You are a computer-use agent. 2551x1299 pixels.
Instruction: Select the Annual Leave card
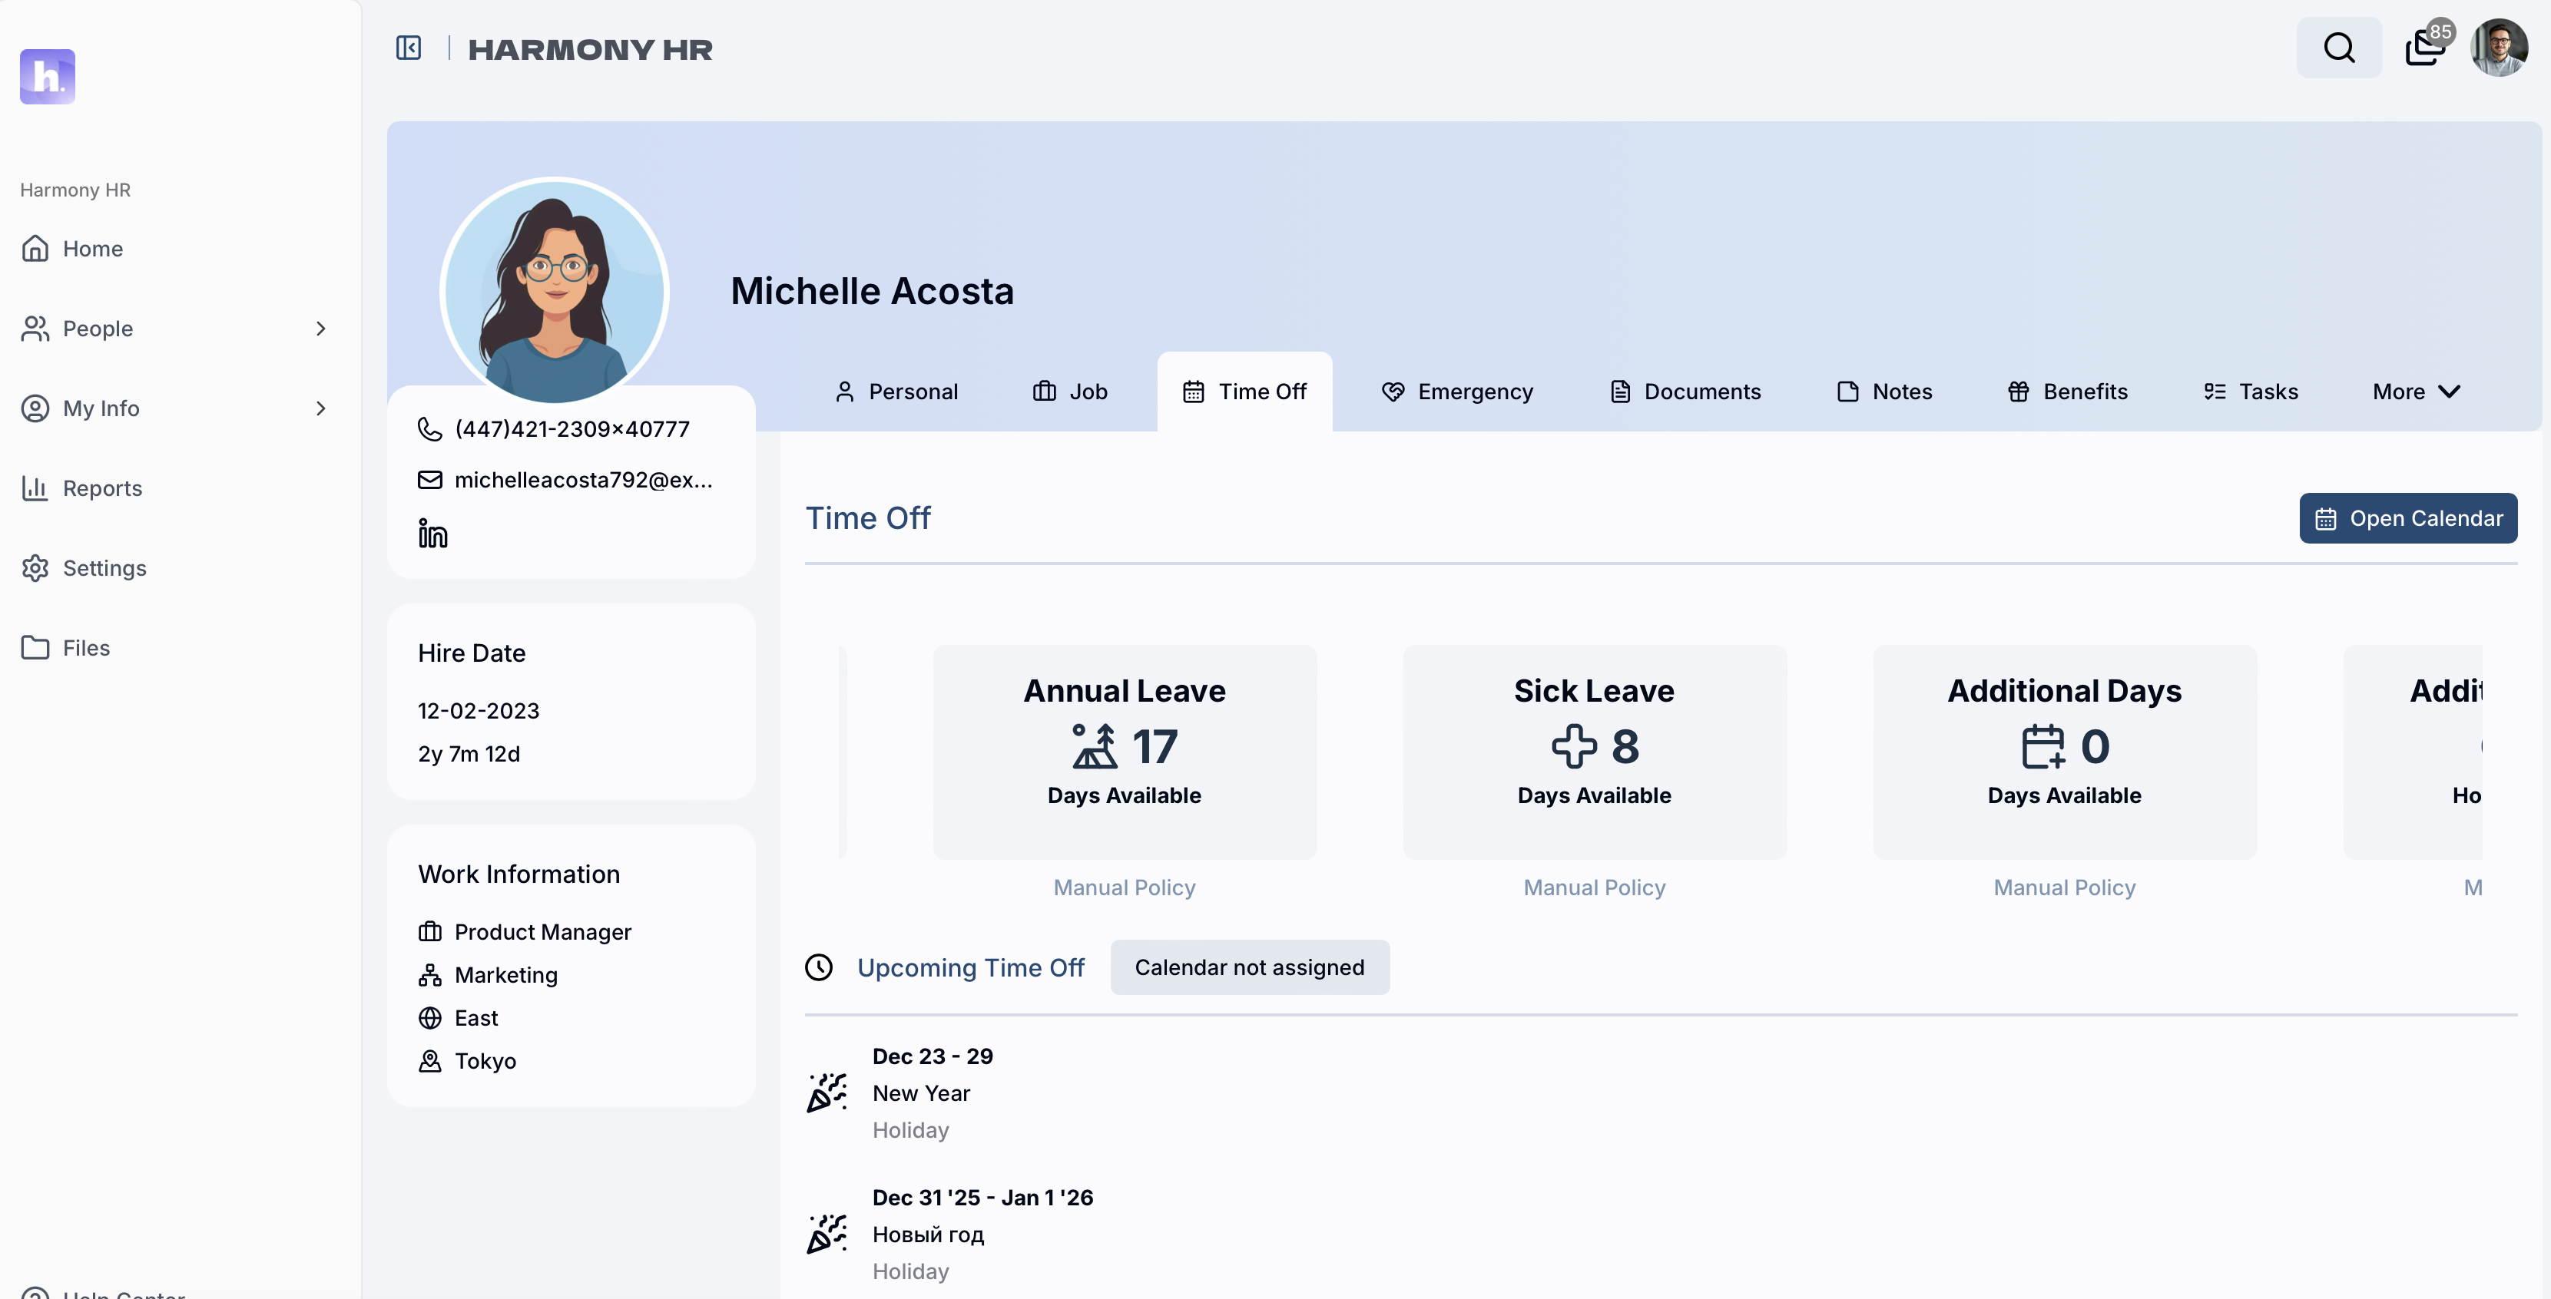[1124, 752]
